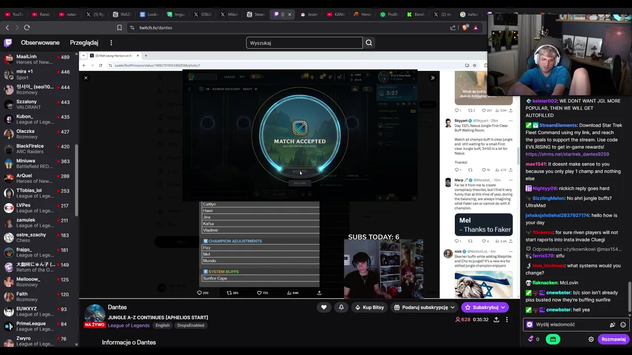Open chat settings gear icon
Image resolution: width=632 pixels, height=355 pixels.
click(x=591, y=339)
